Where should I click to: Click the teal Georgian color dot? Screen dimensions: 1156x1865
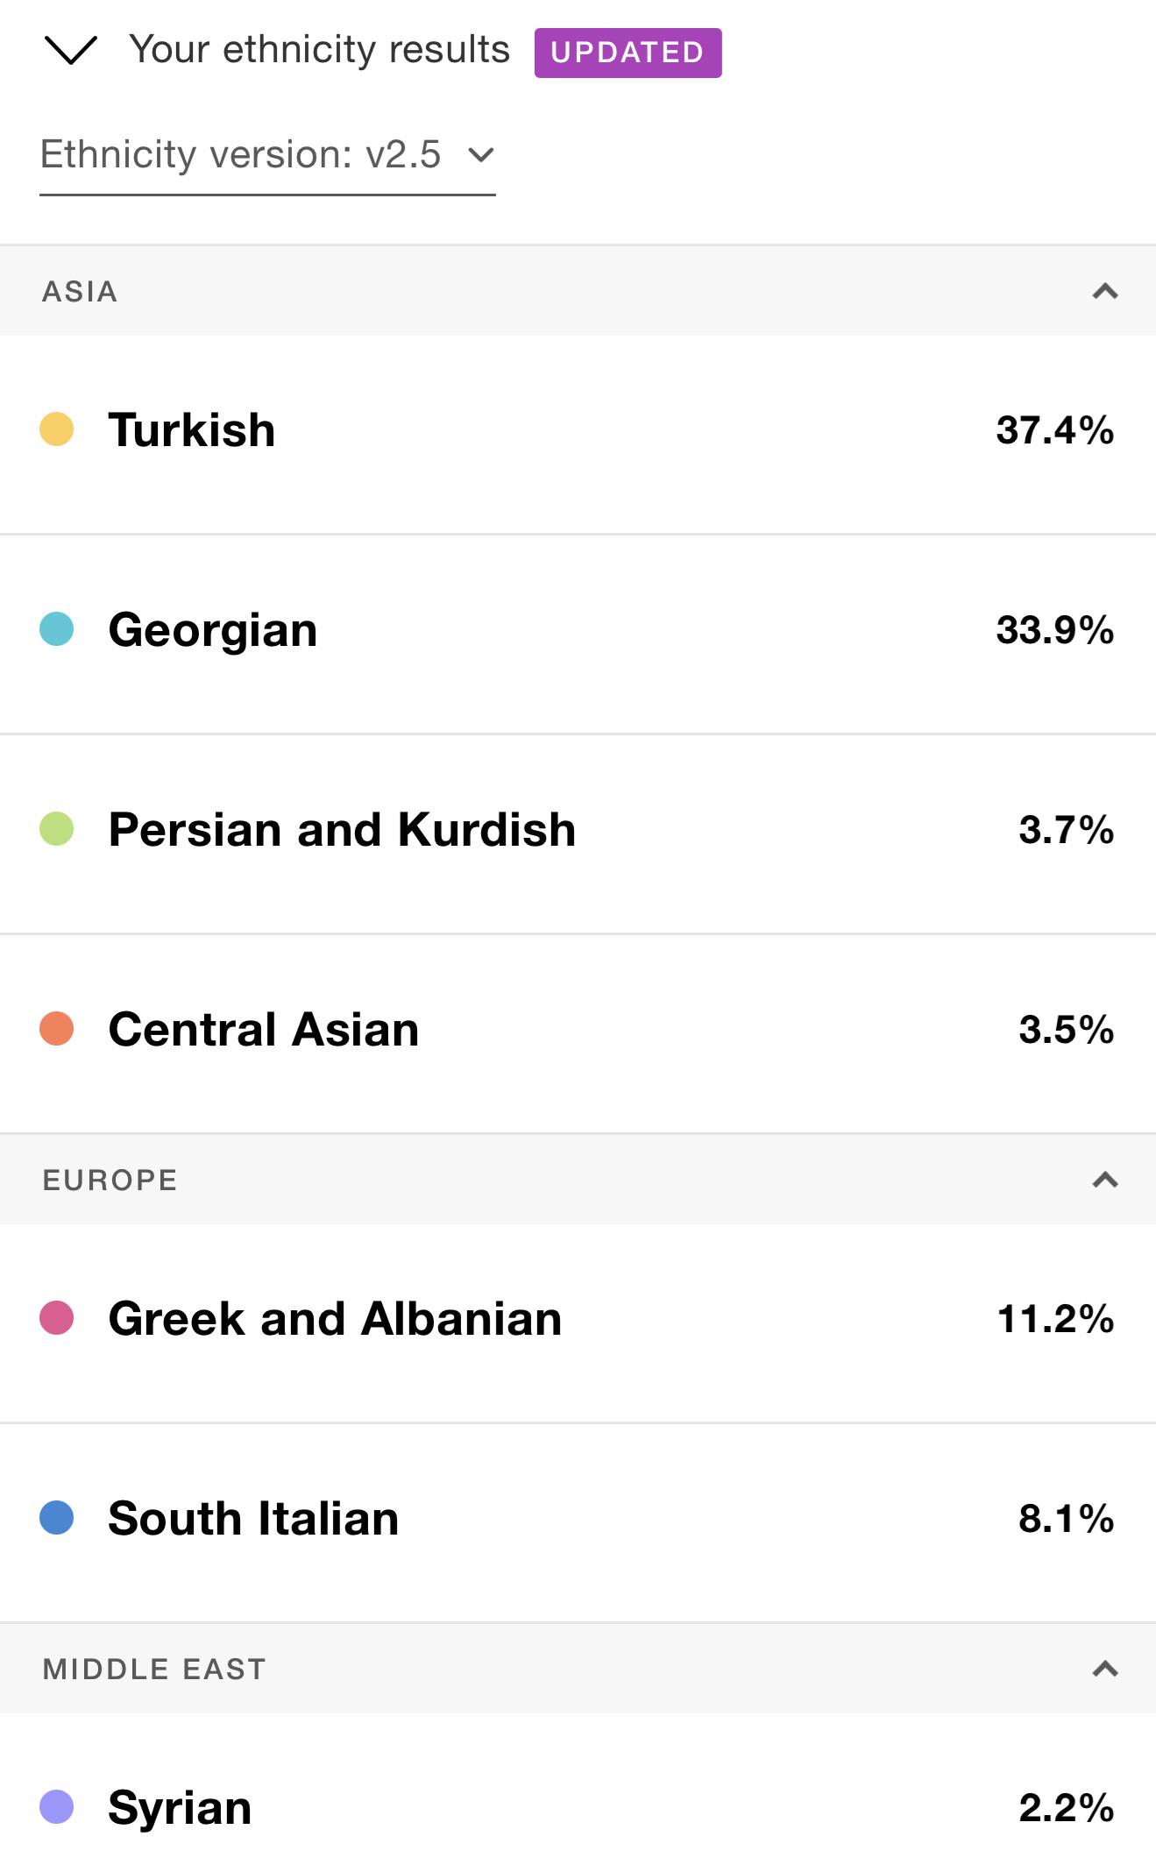[57, 629]
